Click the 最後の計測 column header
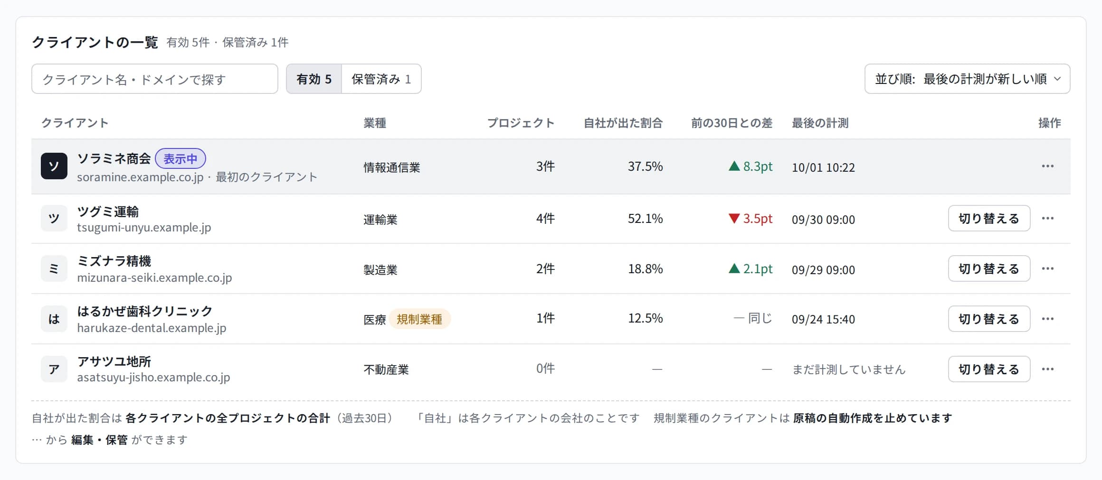This screenshot has height=480, width=1102. 820,123
